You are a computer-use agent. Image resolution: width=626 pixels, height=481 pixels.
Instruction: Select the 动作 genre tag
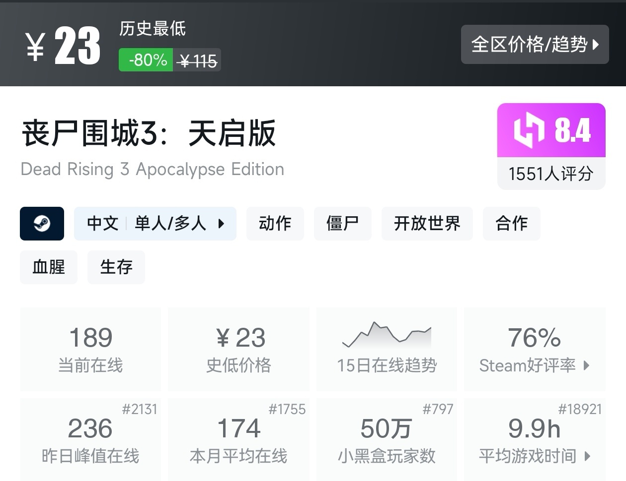point(275,224)
